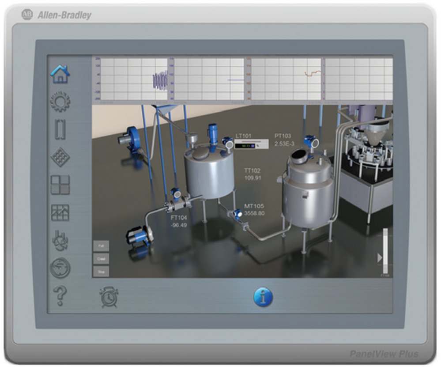The image size is (441, 367).
Task: Select the Crawl speed button
Action: coord(101,259)
